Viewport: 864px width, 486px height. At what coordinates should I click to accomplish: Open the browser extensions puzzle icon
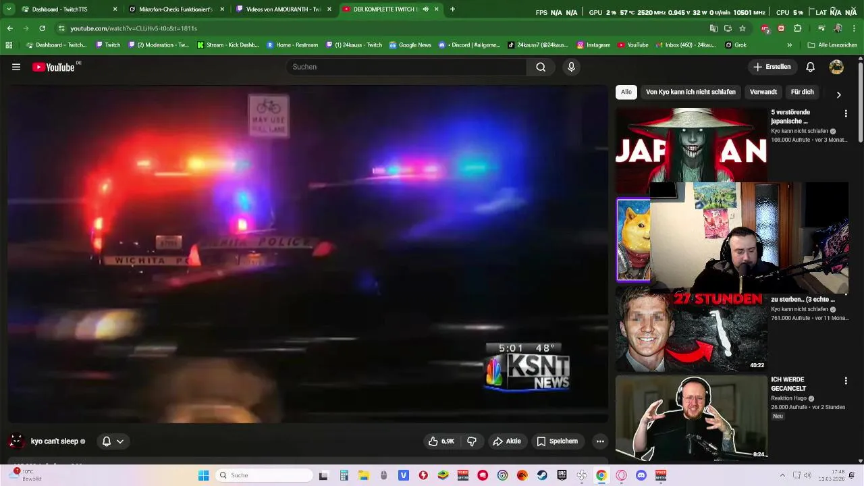tap(797, 28)
